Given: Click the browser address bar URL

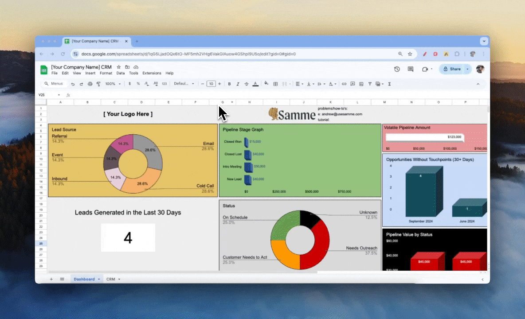Looking at the screenshot, I should 188,54.
